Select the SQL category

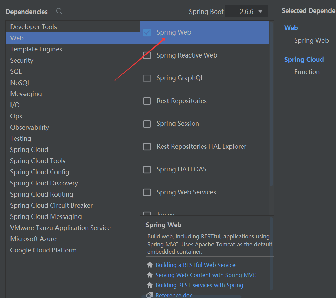point(73,72)
